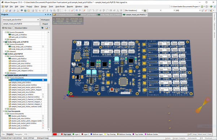Viewport: 217px width, 140px height.
Task: Switch to the Navigator panel tab
Action: pyautogui.click(x=18, y=134)
